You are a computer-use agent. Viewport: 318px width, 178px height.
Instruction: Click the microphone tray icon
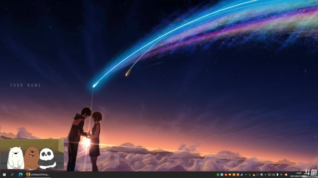(x=277, y=174)
